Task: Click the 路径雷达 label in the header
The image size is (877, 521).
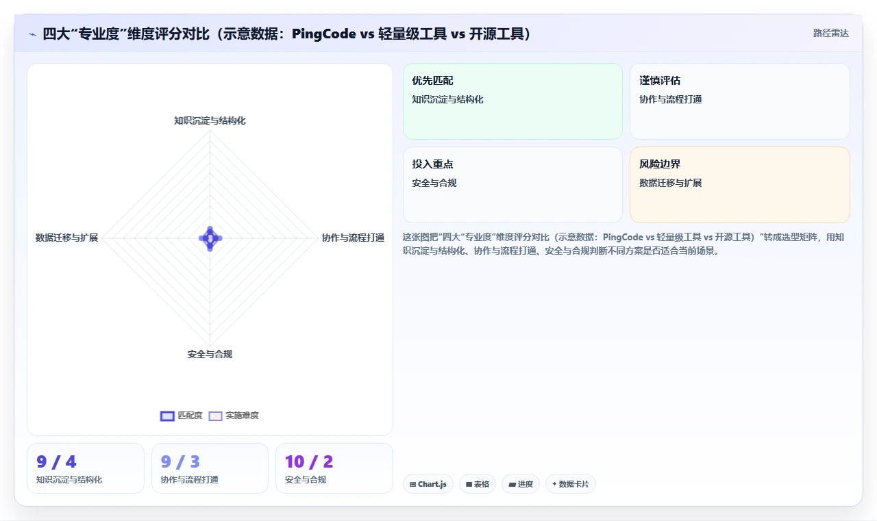Action: 830,33
